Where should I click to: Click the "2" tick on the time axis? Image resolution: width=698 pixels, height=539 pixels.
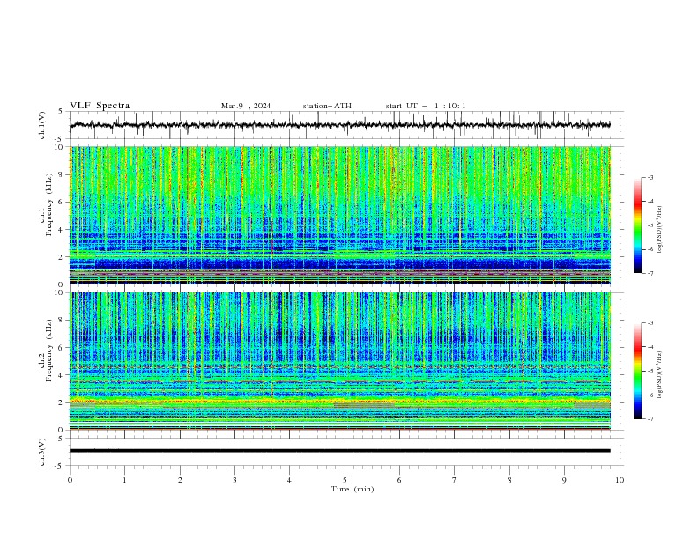pyautogui.click(x=180, y=480)
